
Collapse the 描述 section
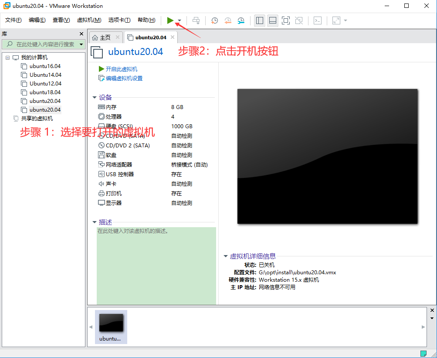95,222
